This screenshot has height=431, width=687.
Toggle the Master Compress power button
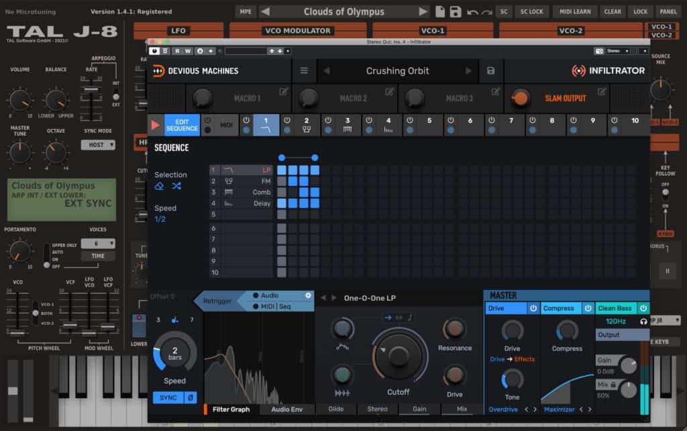coord(588,308)
